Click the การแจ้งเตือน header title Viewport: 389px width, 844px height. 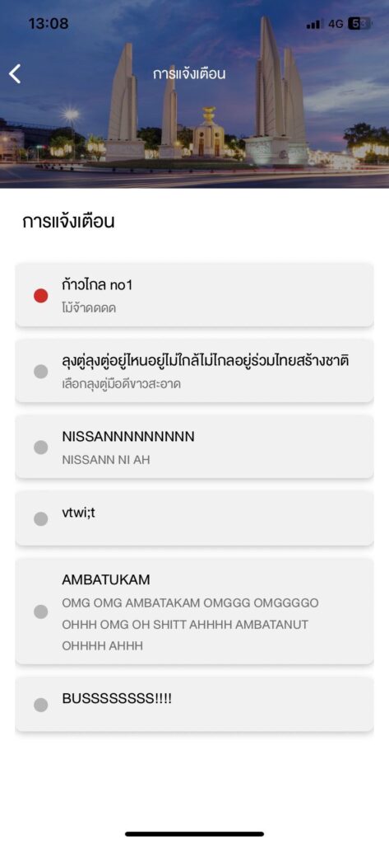coord(189,74)
